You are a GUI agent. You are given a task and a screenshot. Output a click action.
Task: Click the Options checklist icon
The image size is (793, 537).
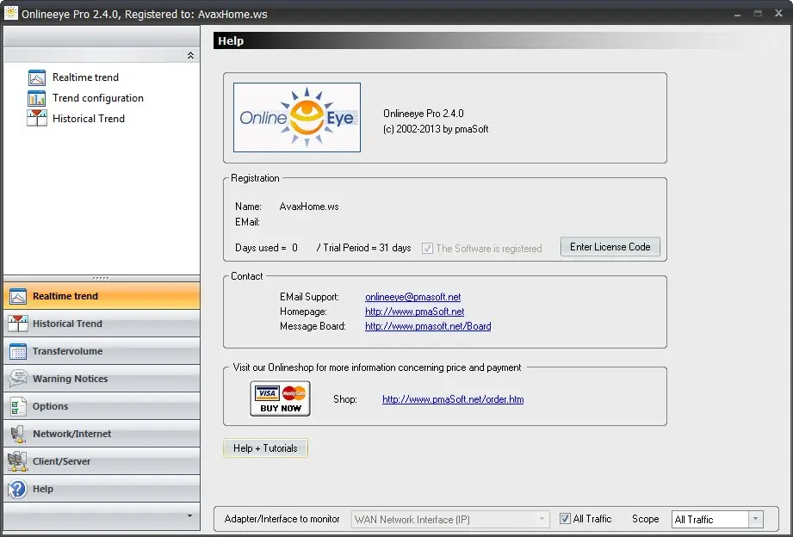coord(18,406)
